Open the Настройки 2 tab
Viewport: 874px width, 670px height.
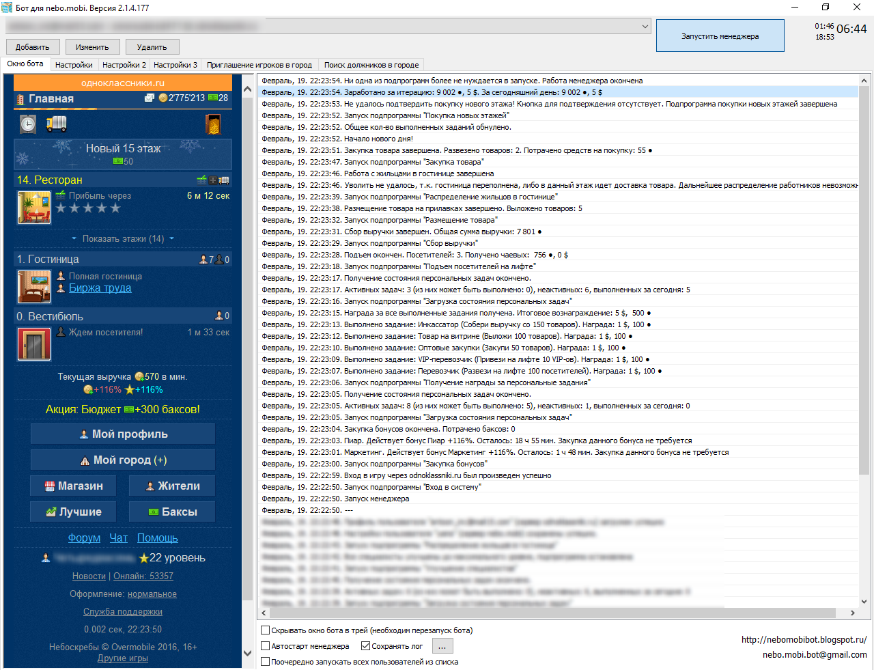coord(124,65)
